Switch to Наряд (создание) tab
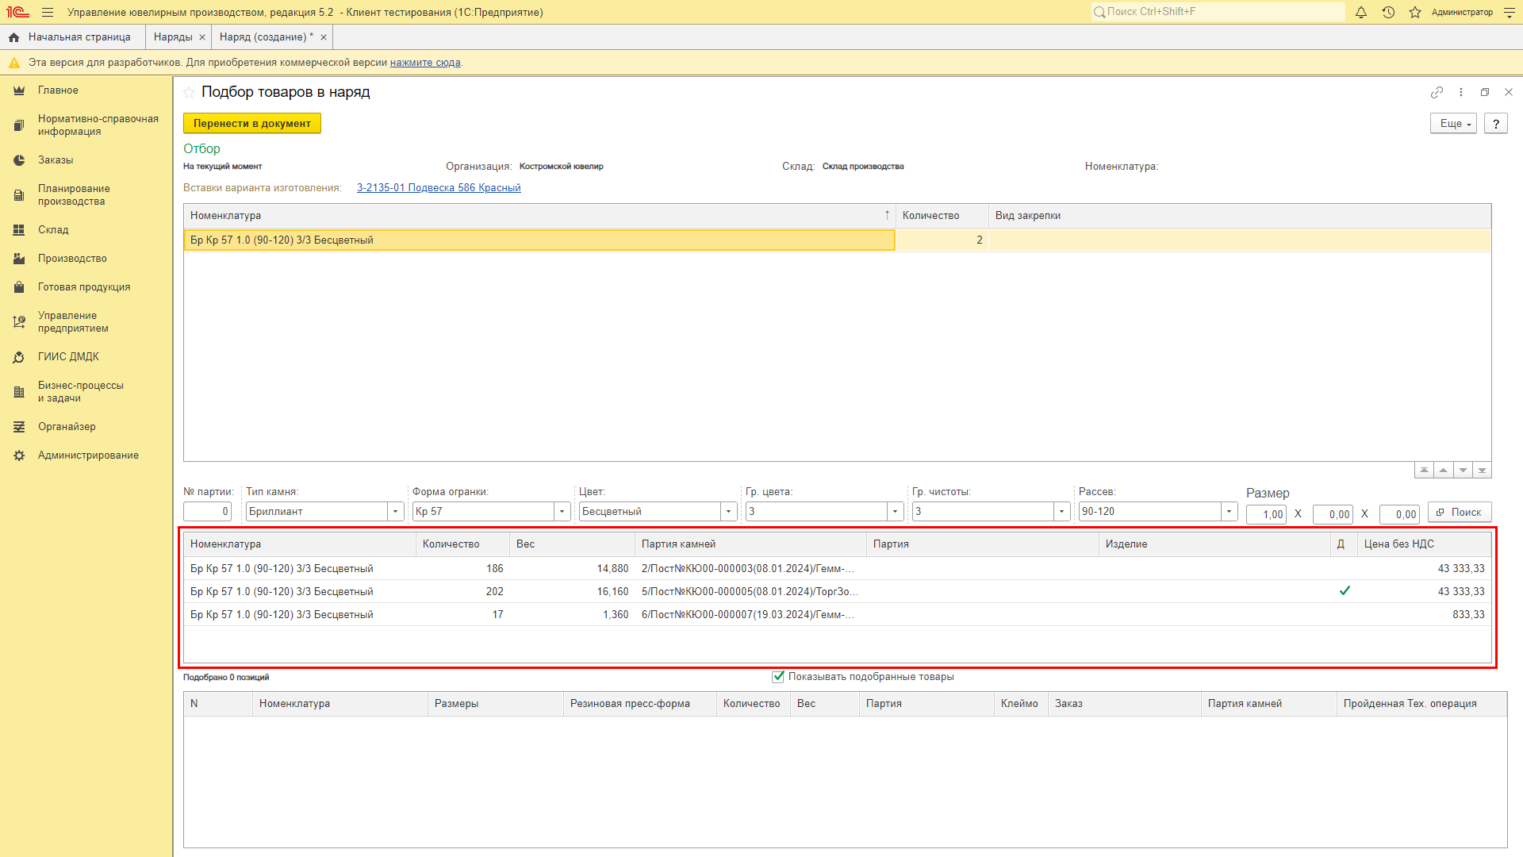Screen dimensions: 1523x857 tap(266, 37)
